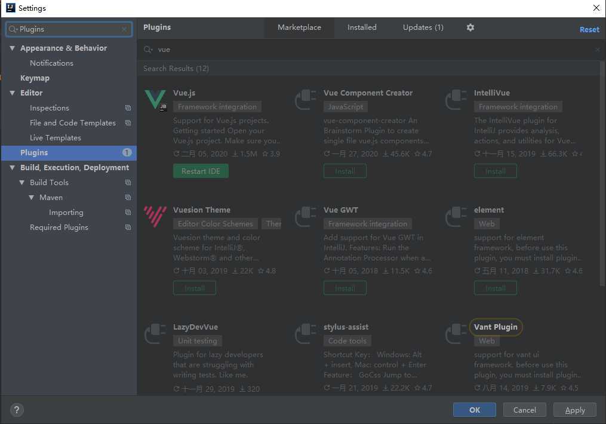Open the plugins gear settings menu

pyautogui.click(x=470, y=27)
